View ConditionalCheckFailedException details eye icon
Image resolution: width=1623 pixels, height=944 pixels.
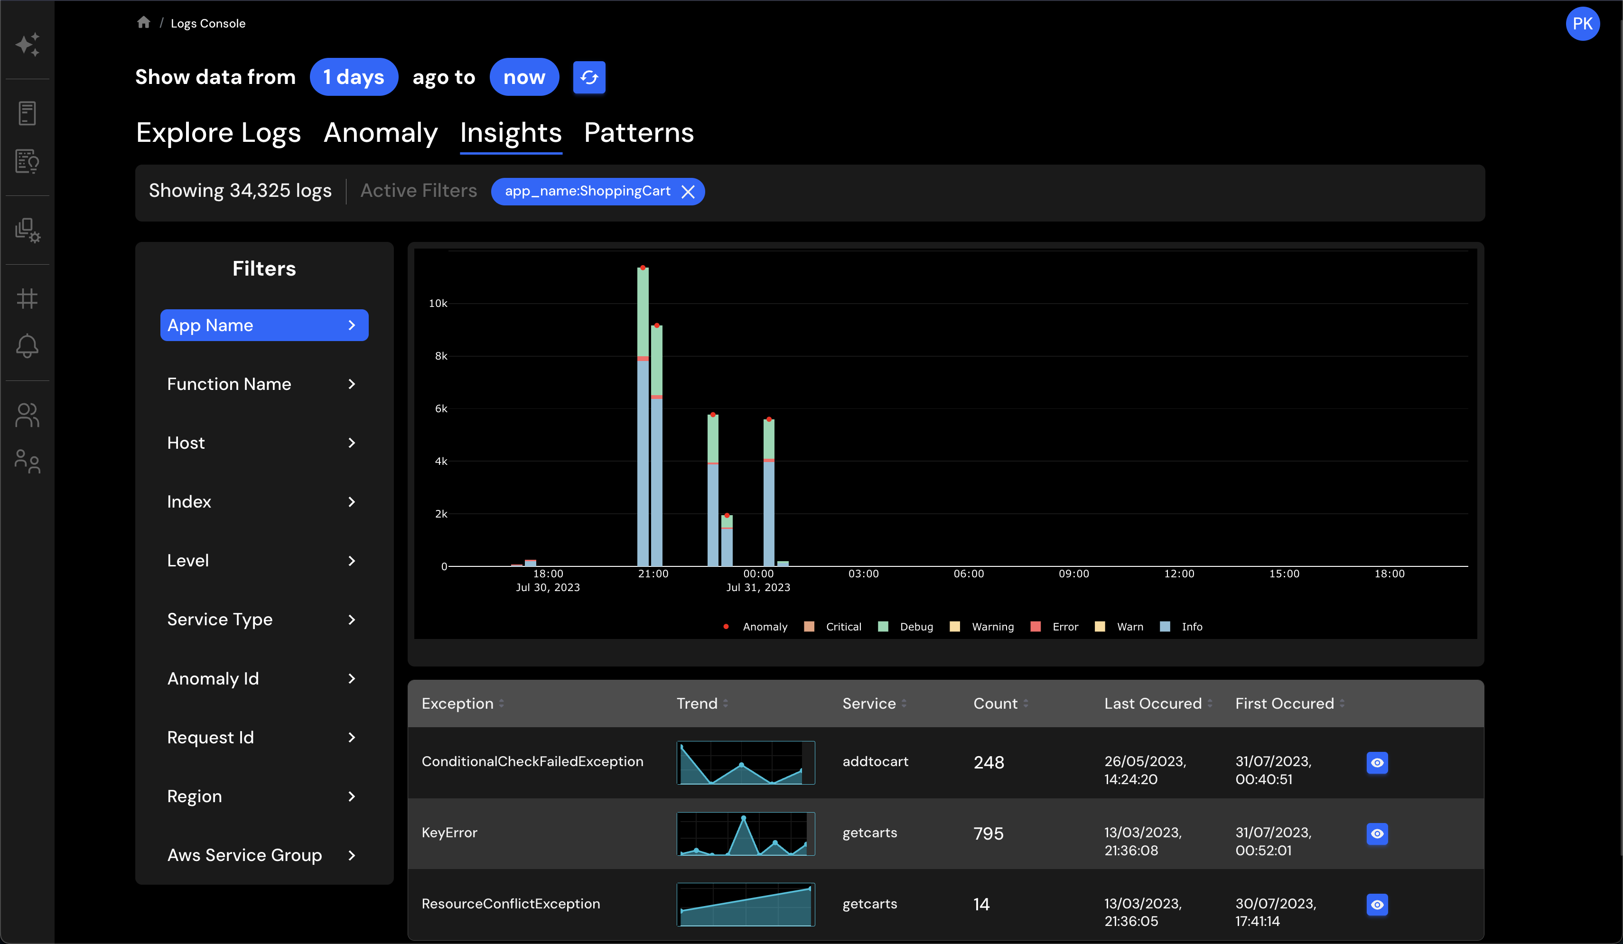pyautogui.click(x=1377, y=762)
